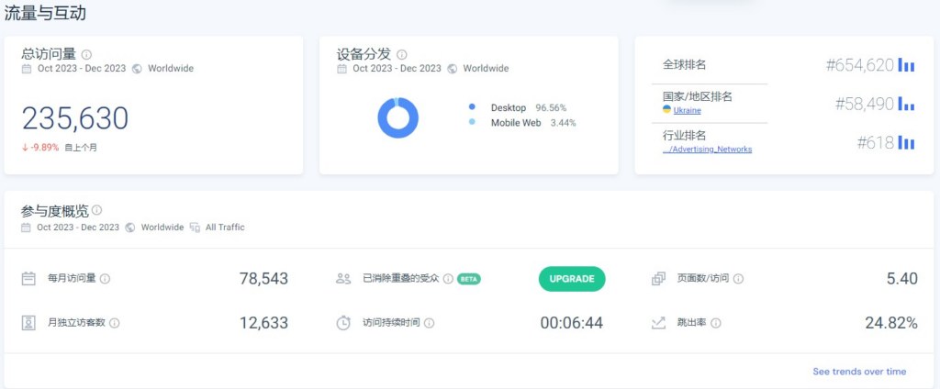Click info icon beside 页面数/访问

click(x=739, y=279)
